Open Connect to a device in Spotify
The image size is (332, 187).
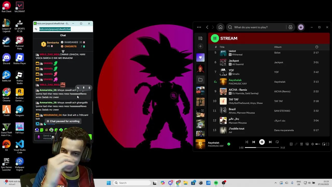click(307, 144)
